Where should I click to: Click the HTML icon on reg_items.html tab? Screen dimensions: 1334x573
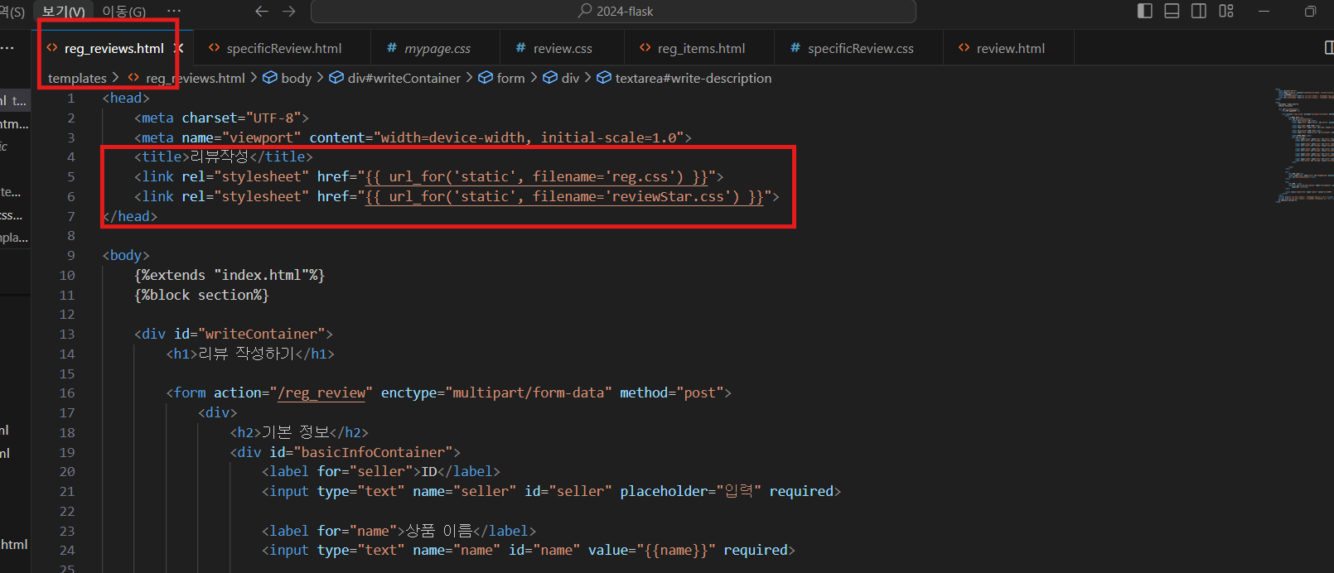click(x=645, y=48)
